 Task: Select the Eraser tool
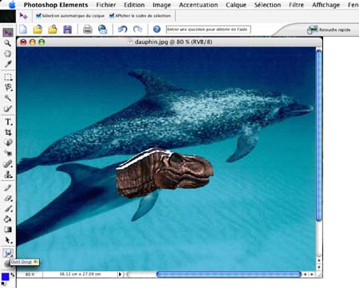click(x=8, y=198)
